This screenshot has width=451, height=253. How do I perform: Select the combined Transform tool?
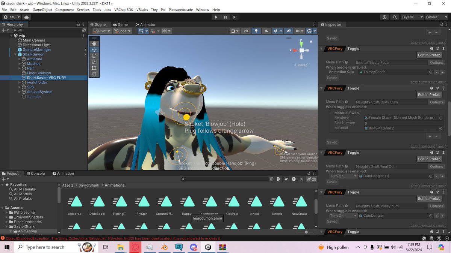click(94, 74)
